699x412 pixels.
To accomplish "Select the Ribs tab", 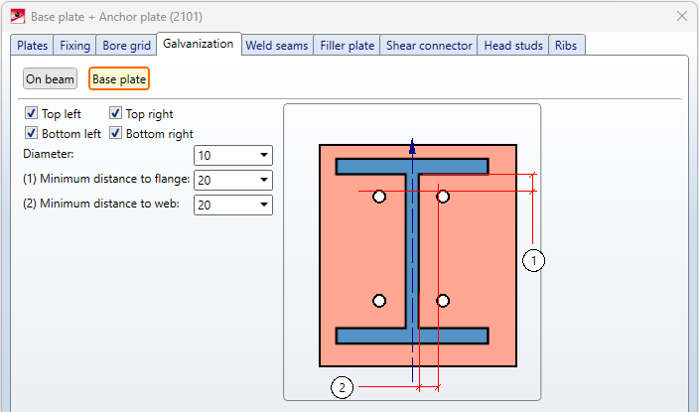I will tap(566, 46).
